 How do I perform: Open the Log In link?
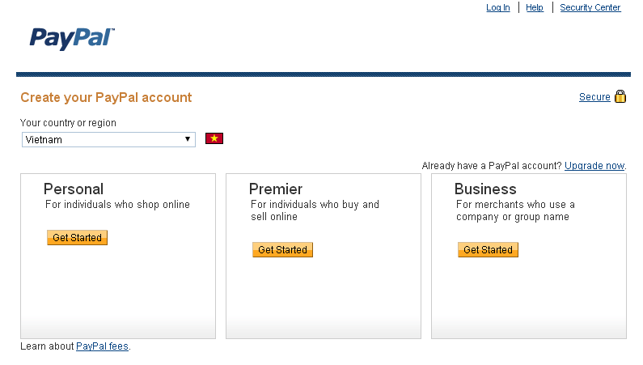pyautogui.click(x=498, y=7)
